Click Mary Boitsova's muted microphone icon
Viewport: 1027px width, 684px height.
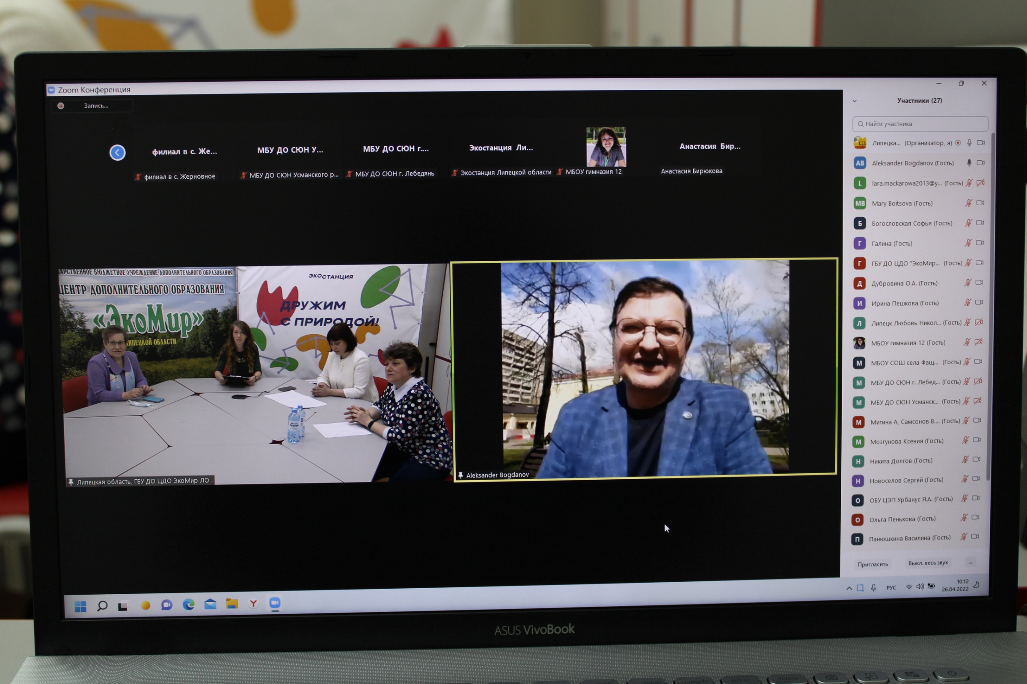[968, 203]
